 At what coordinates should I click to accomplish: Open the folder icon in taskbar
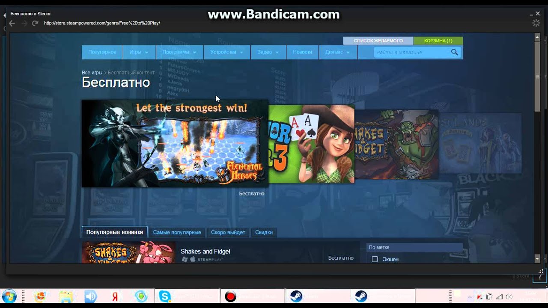(x=66, y=296)
